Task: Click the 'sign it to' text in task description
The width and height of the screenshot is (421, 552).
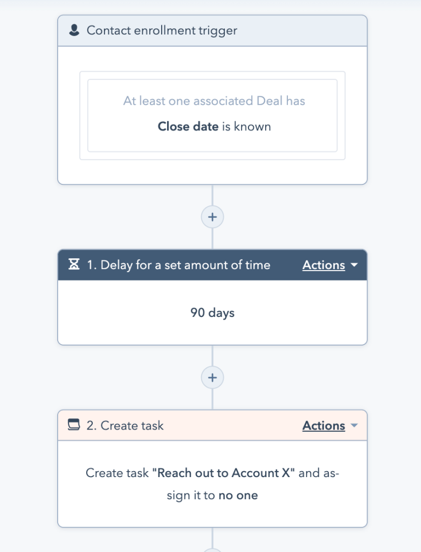Action: point(191,495)
